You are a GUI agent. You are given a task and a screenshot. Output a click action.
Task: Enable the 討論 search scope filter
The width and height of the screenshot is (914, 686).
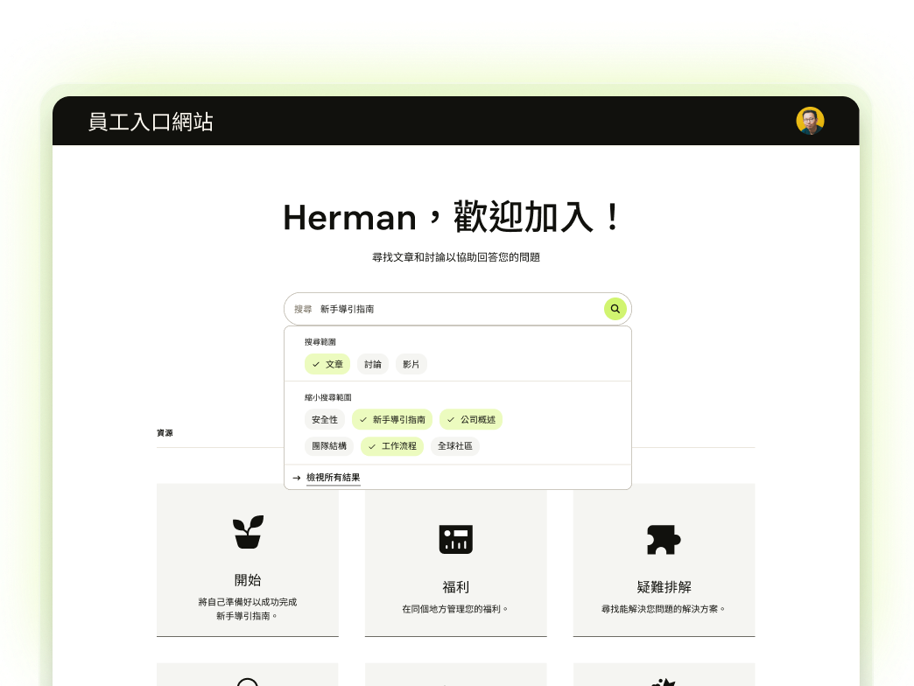coord(372,364)
